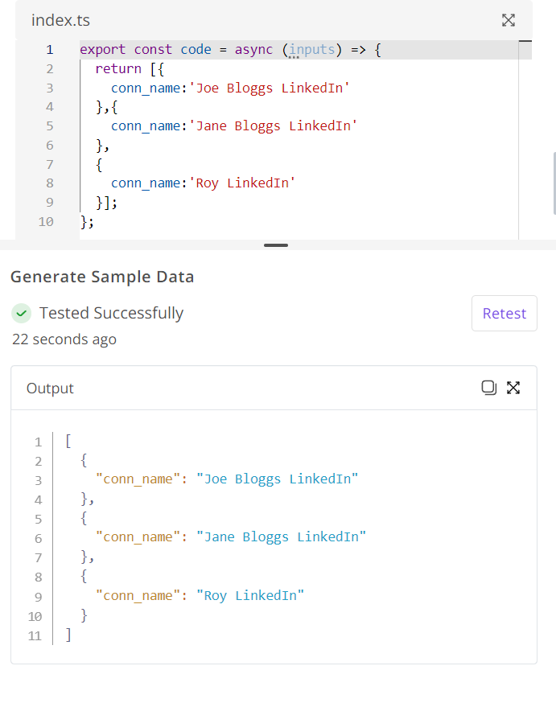This screenshot has height=707, width=556.
Task: Click the return keyword on line 2
Action: tap(118, 69)
